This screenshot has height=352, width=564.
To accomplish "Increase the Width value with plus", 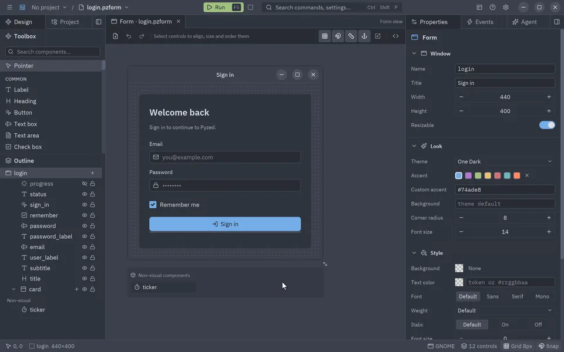I will pyautogui.click(x=549, y=97).
